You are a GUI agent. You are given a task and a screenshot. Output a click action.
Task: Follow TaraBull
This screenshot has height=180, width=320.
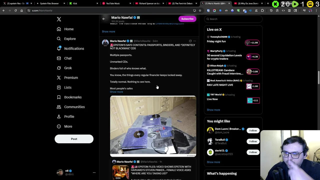pyautogui.click(x=253, y=141)
